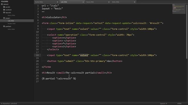Click "The calcresult partial" text on line 24
The image size is (188, 105).
pyautogui.click(x=80, y=73)
